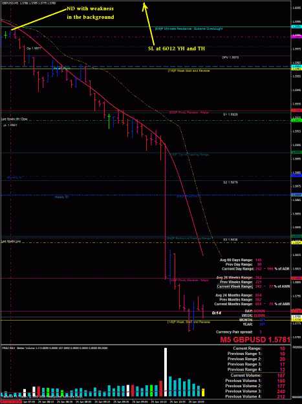Click the yellow current volume bar
302x404 pixels.
click(x=203, y=392)
